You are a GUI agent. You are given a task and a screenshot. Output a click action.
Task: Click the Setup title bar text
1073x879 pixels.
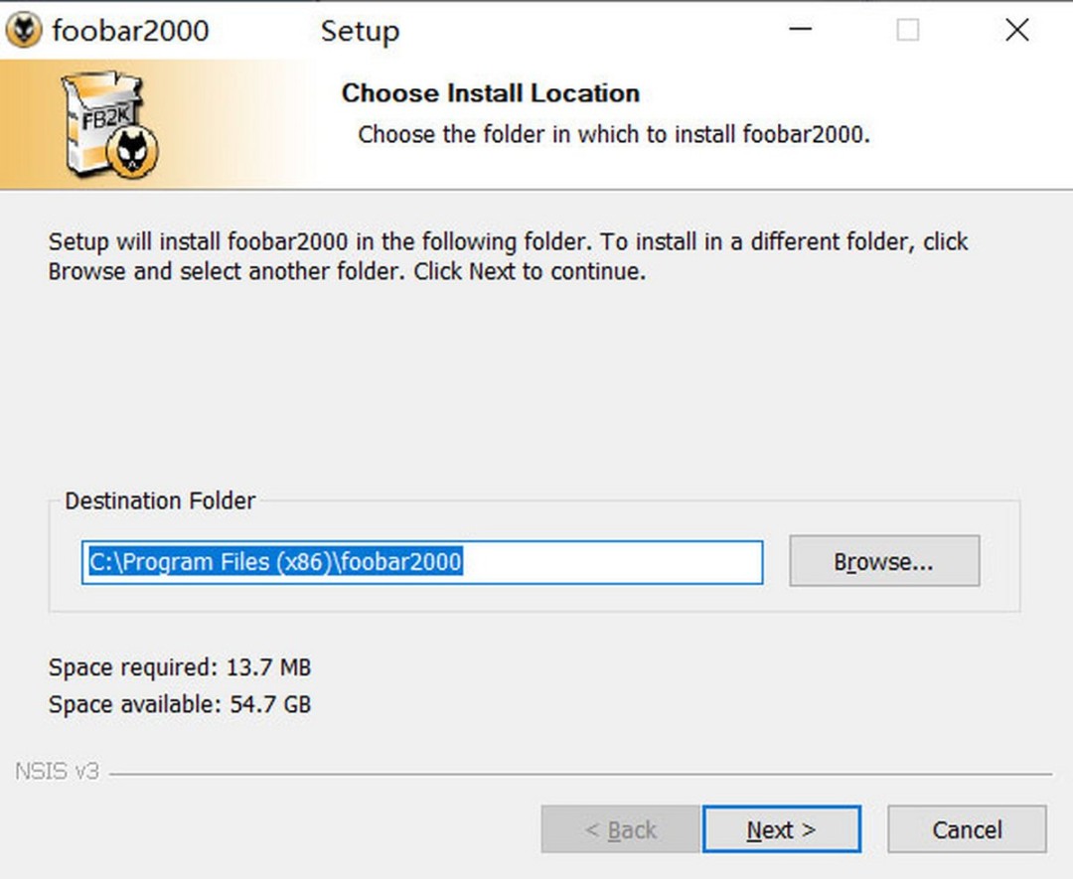tap(360, 30)
